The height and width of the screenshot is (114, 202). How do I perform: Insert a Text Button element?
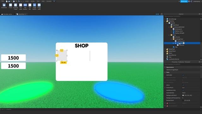[25, 6]
